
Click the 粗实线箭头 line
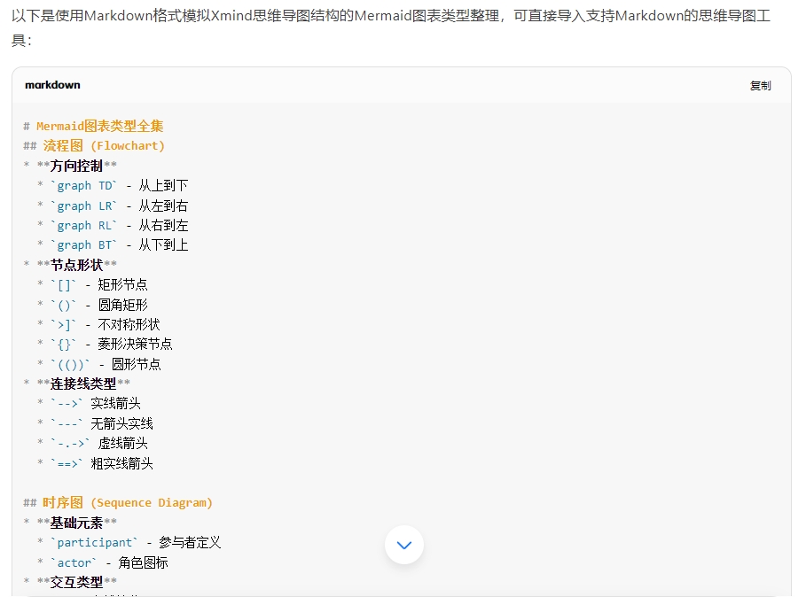point(95,463)
